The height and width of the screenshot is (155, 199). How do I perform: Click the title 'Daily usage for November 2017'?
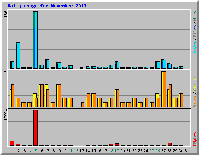click(x=47, y=6)
